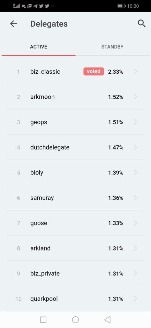Switch to the STANDBY tab

[x=112, y=47]
